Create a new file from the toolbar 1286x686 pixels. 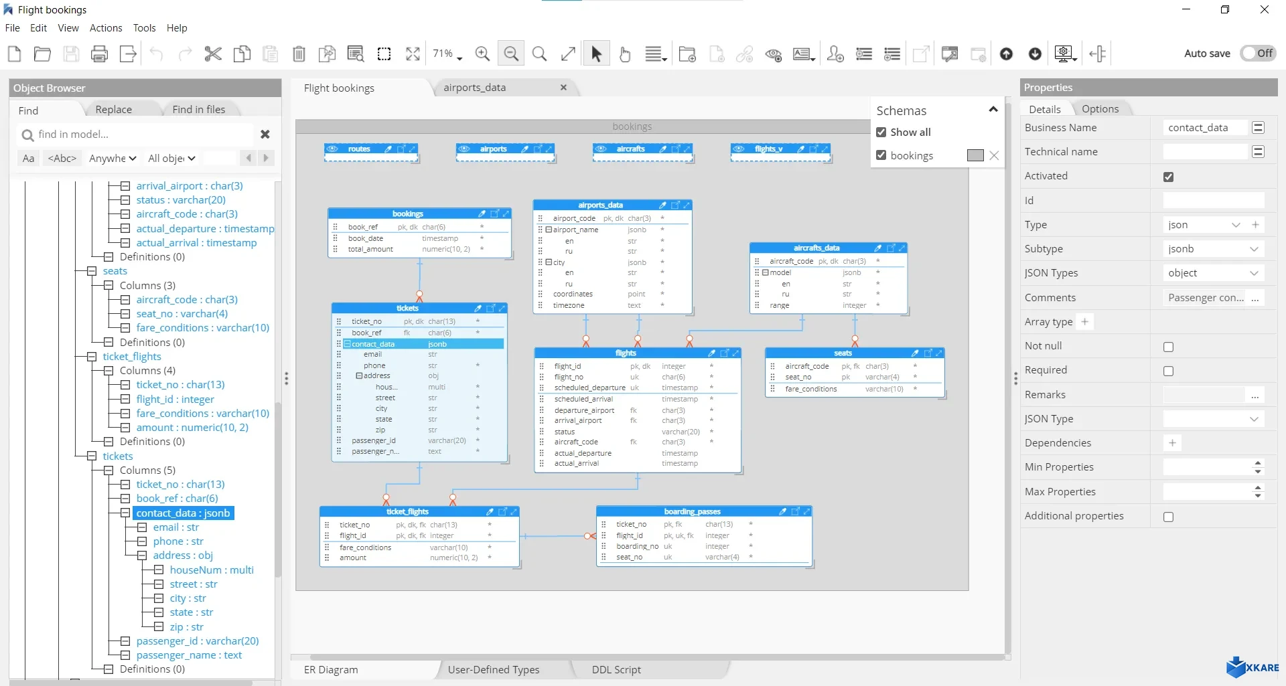tap(14, 54)
